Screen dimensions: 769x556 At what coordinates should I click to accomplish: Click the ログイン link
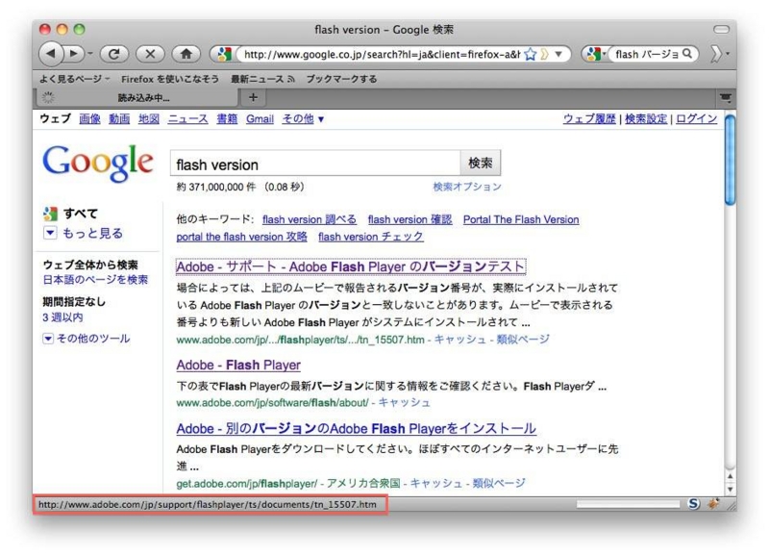pyautogui.click(x=696, y=118)
